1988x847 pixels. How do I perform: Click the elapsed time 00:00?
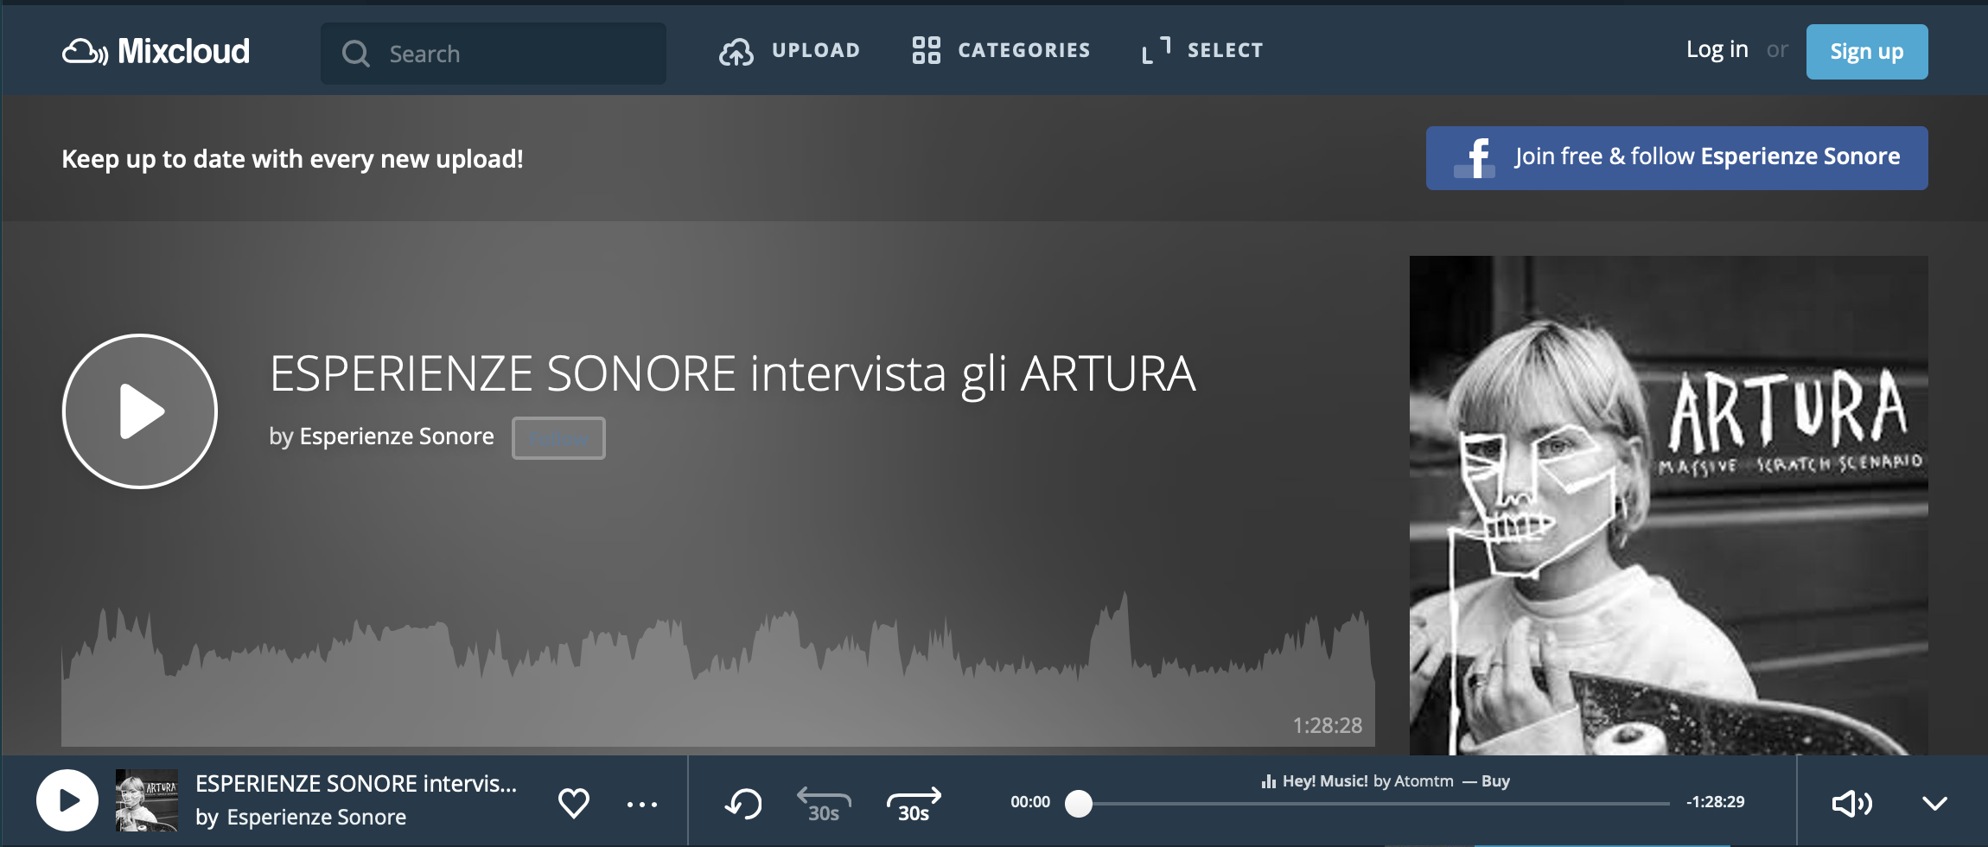click(x=1030, y=802)
